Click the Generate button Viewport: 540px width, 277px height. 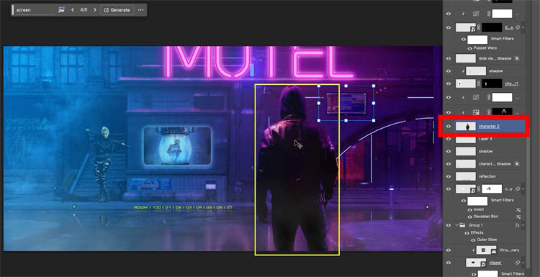click(x=117, y=10)
